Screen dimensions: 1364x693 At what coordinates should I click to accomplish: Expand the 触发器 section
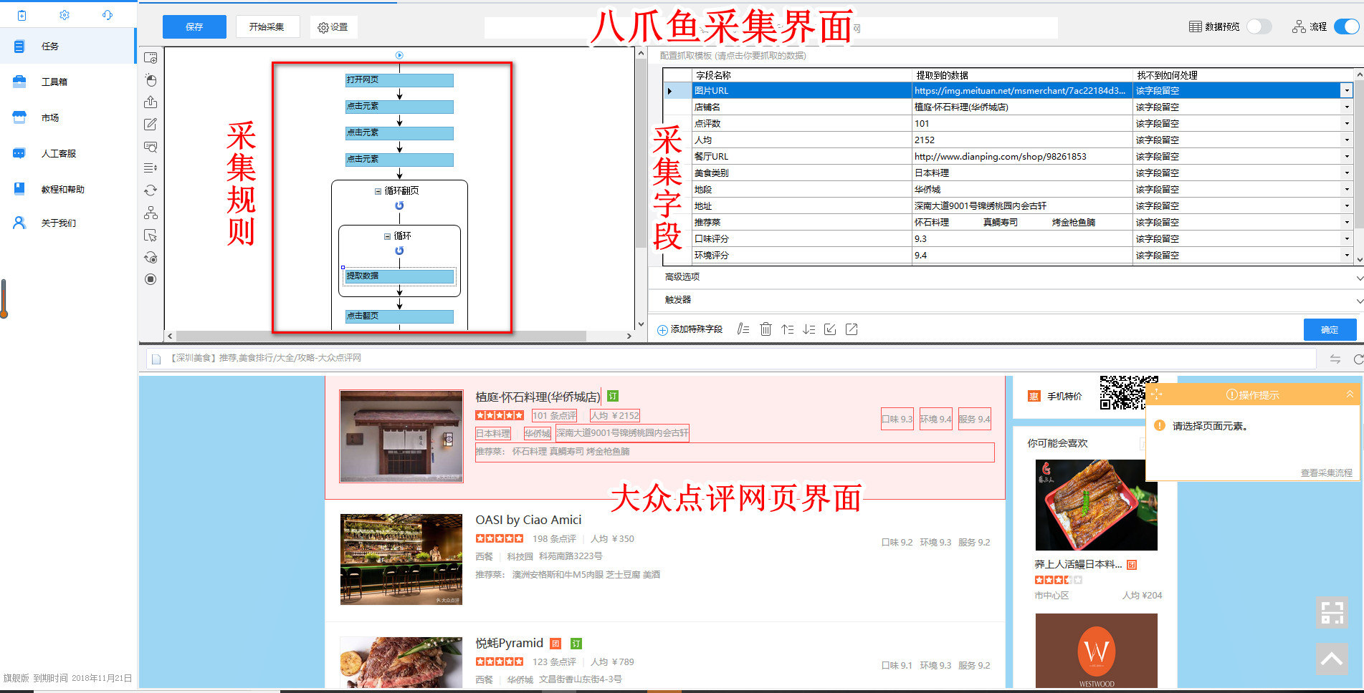(1359, 301)
